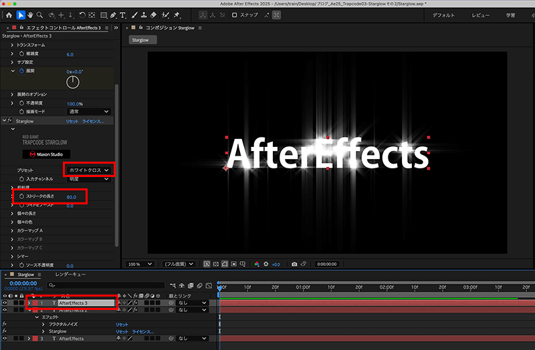This screenshot has height=350, width=535.
Task: Toggle stopwatch for 複雑度
Action: pyautogui.click(x=21, y=54)
